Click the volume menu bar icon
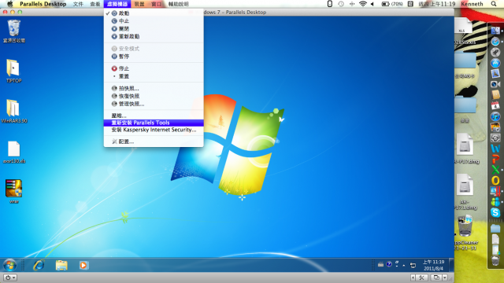 point(372,4)
